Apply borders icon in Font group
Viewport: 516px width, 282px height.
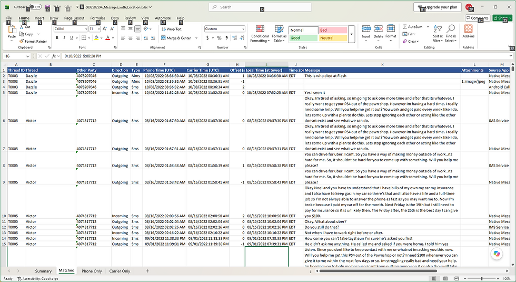pyautogui.click(x=84, y=38)
